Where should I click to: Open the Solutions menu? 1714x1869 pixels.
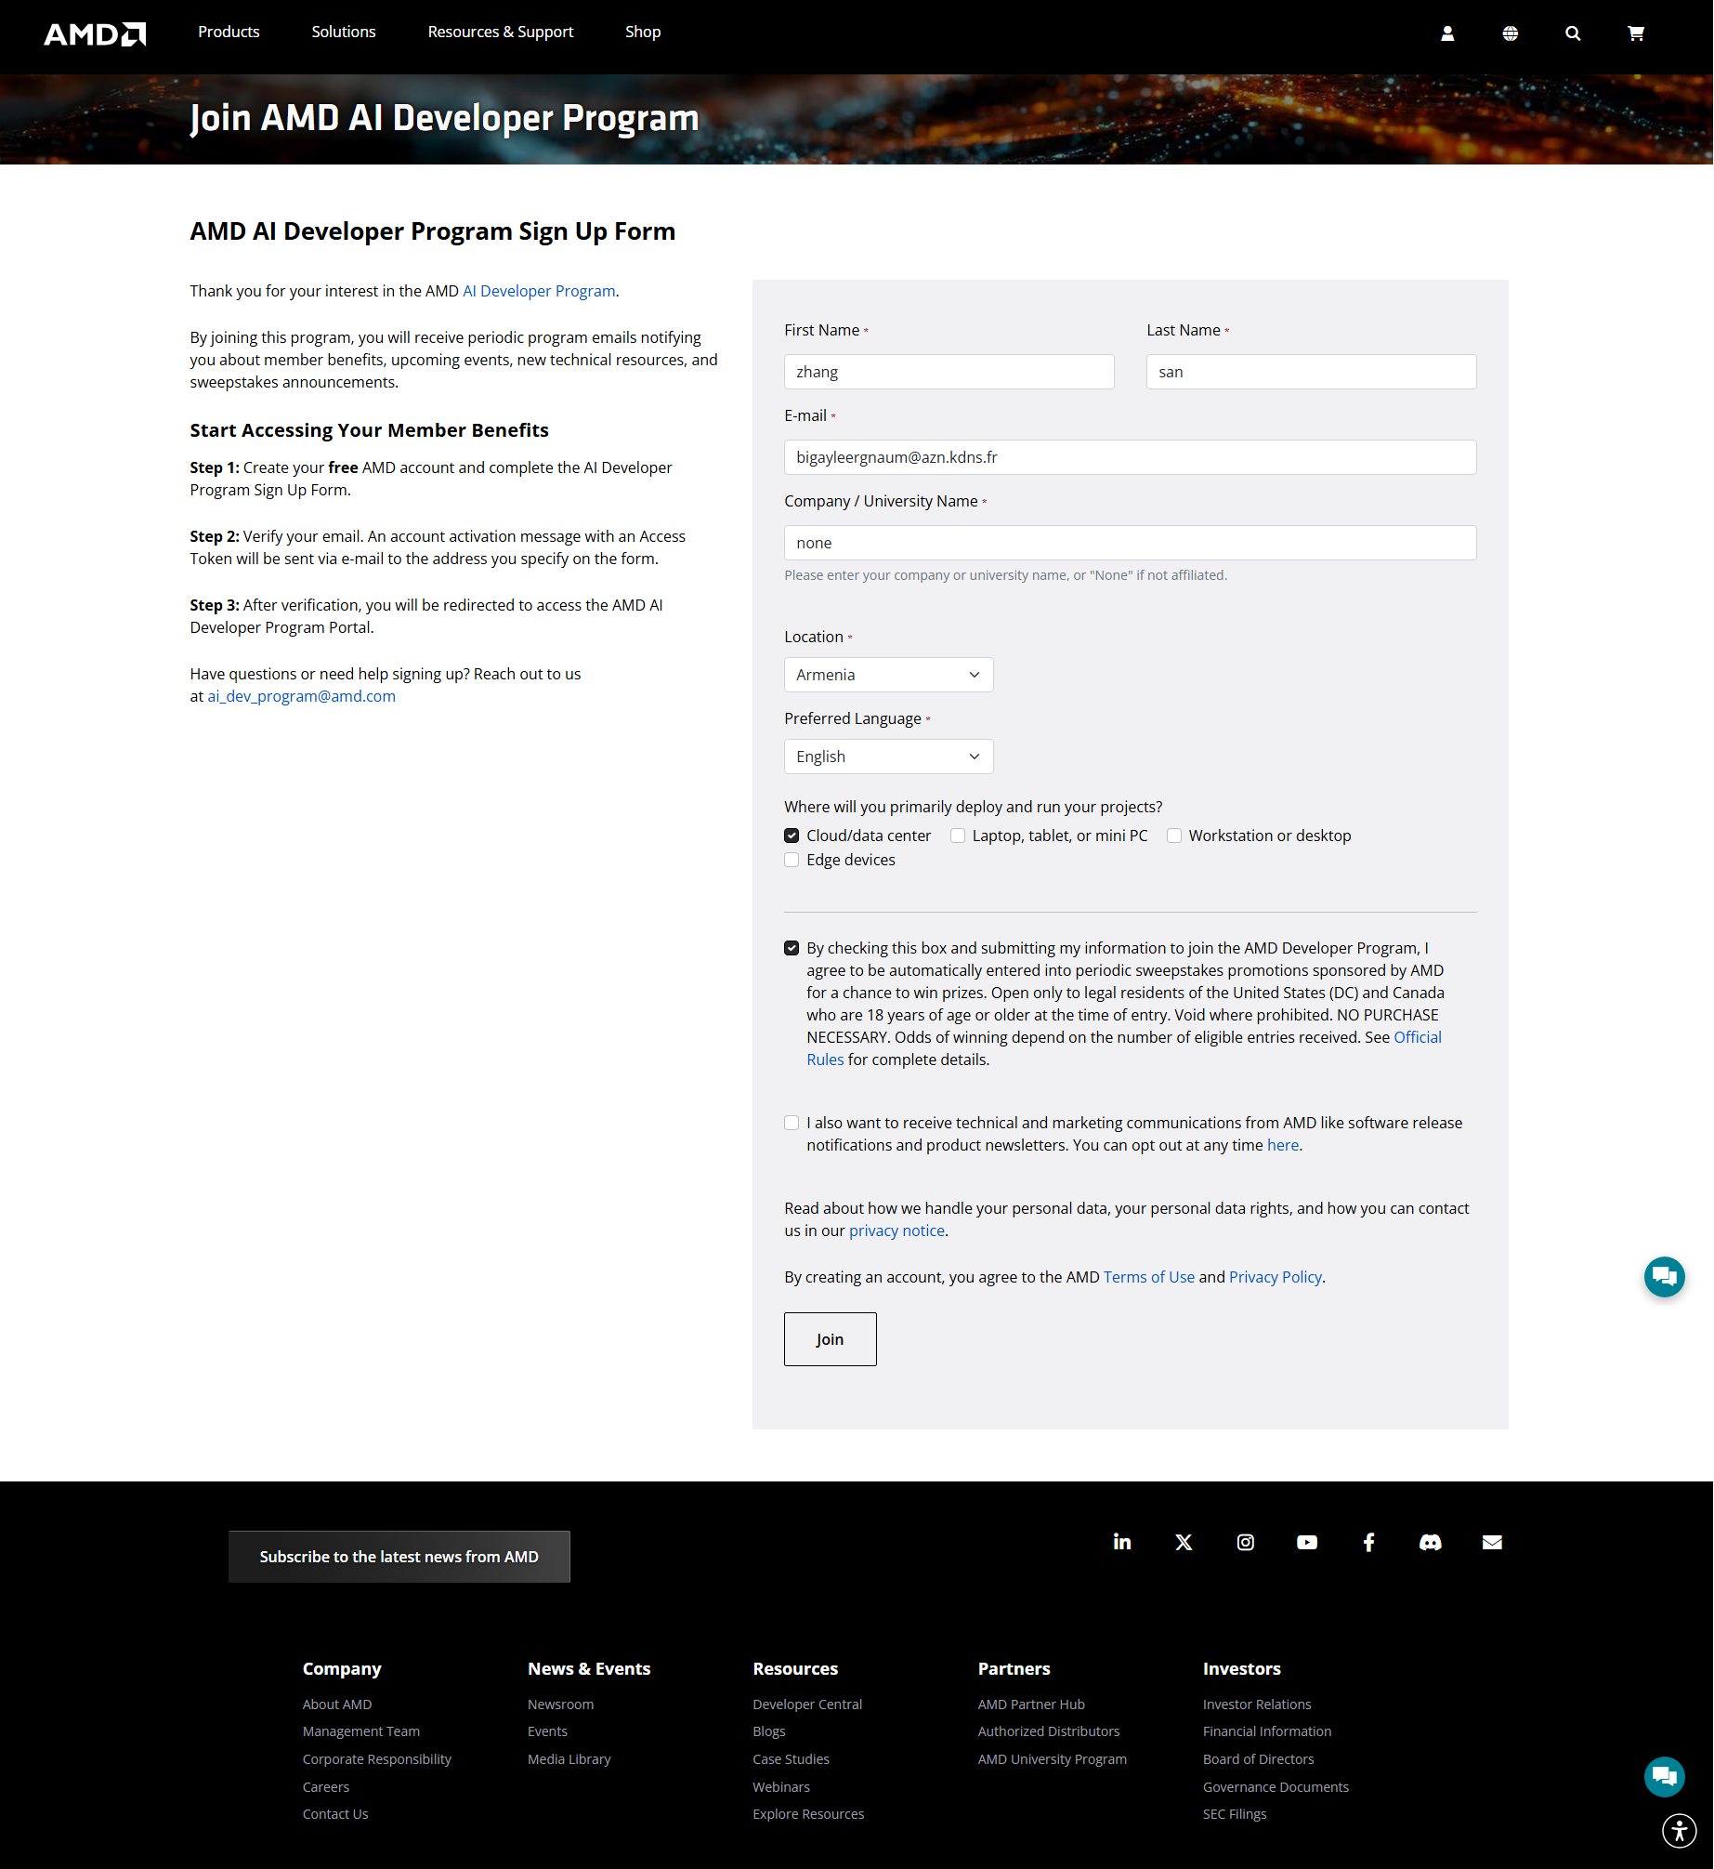[344, 32]
